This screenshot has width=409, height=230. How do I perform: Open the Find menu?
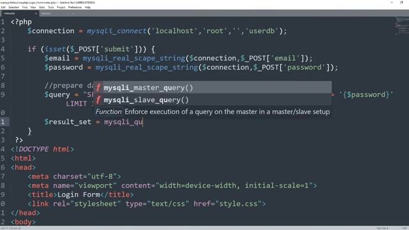click(25, 7)
